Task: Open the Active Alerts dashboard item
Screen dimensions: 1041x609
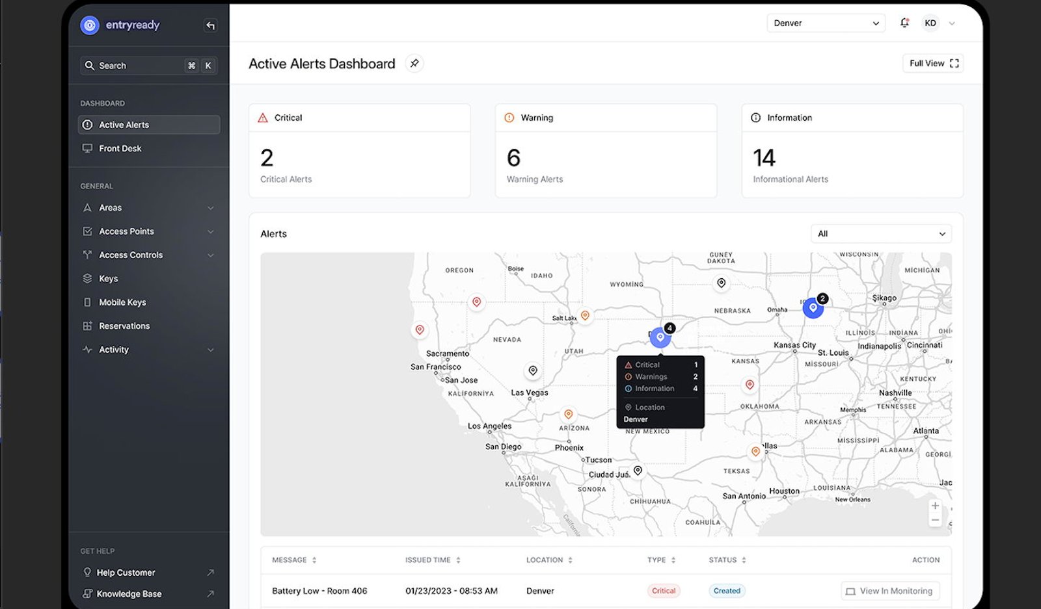Action: point(149,125)
